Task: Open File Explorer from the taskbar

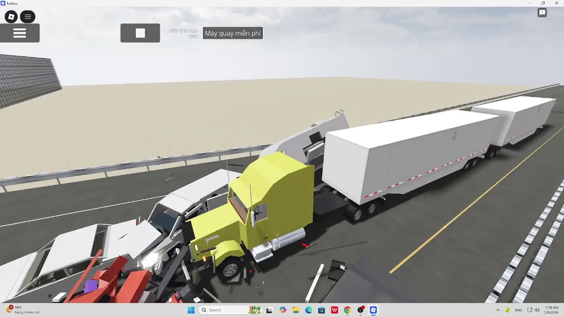Action: pos(296,310)
